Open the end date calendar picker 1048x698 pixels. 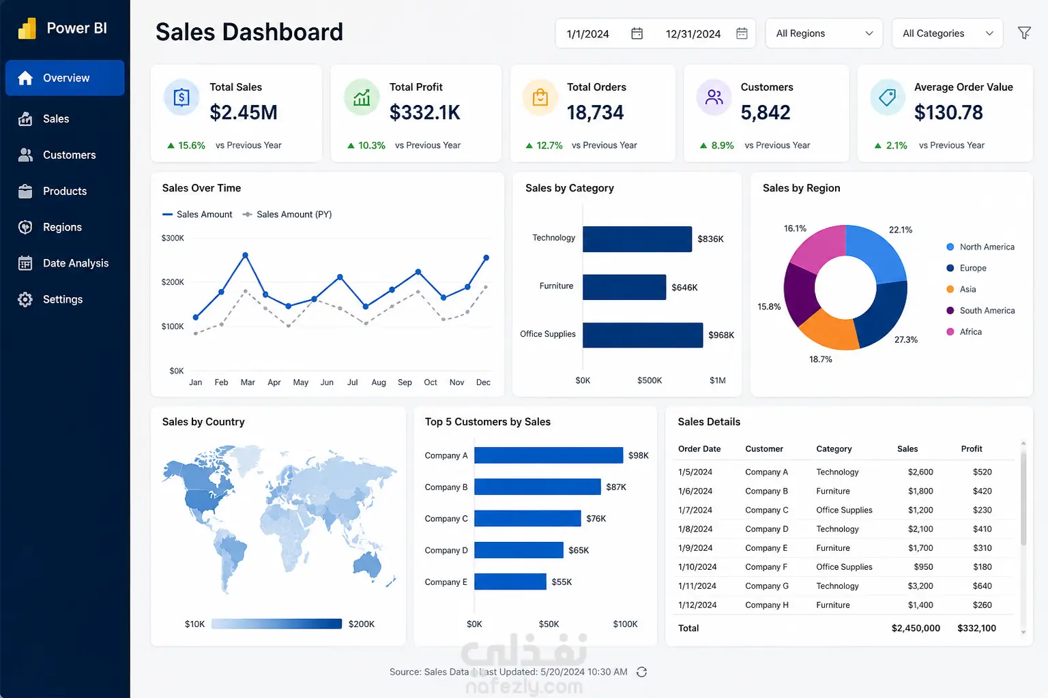pyautogui.click(x=742, y=33)
